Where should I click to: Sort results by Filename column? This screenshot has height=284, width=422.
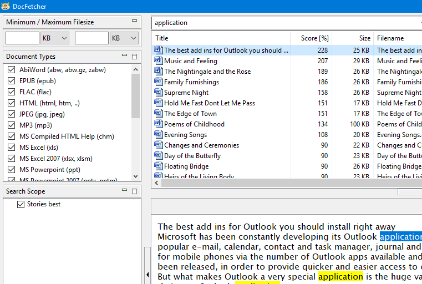398,38
